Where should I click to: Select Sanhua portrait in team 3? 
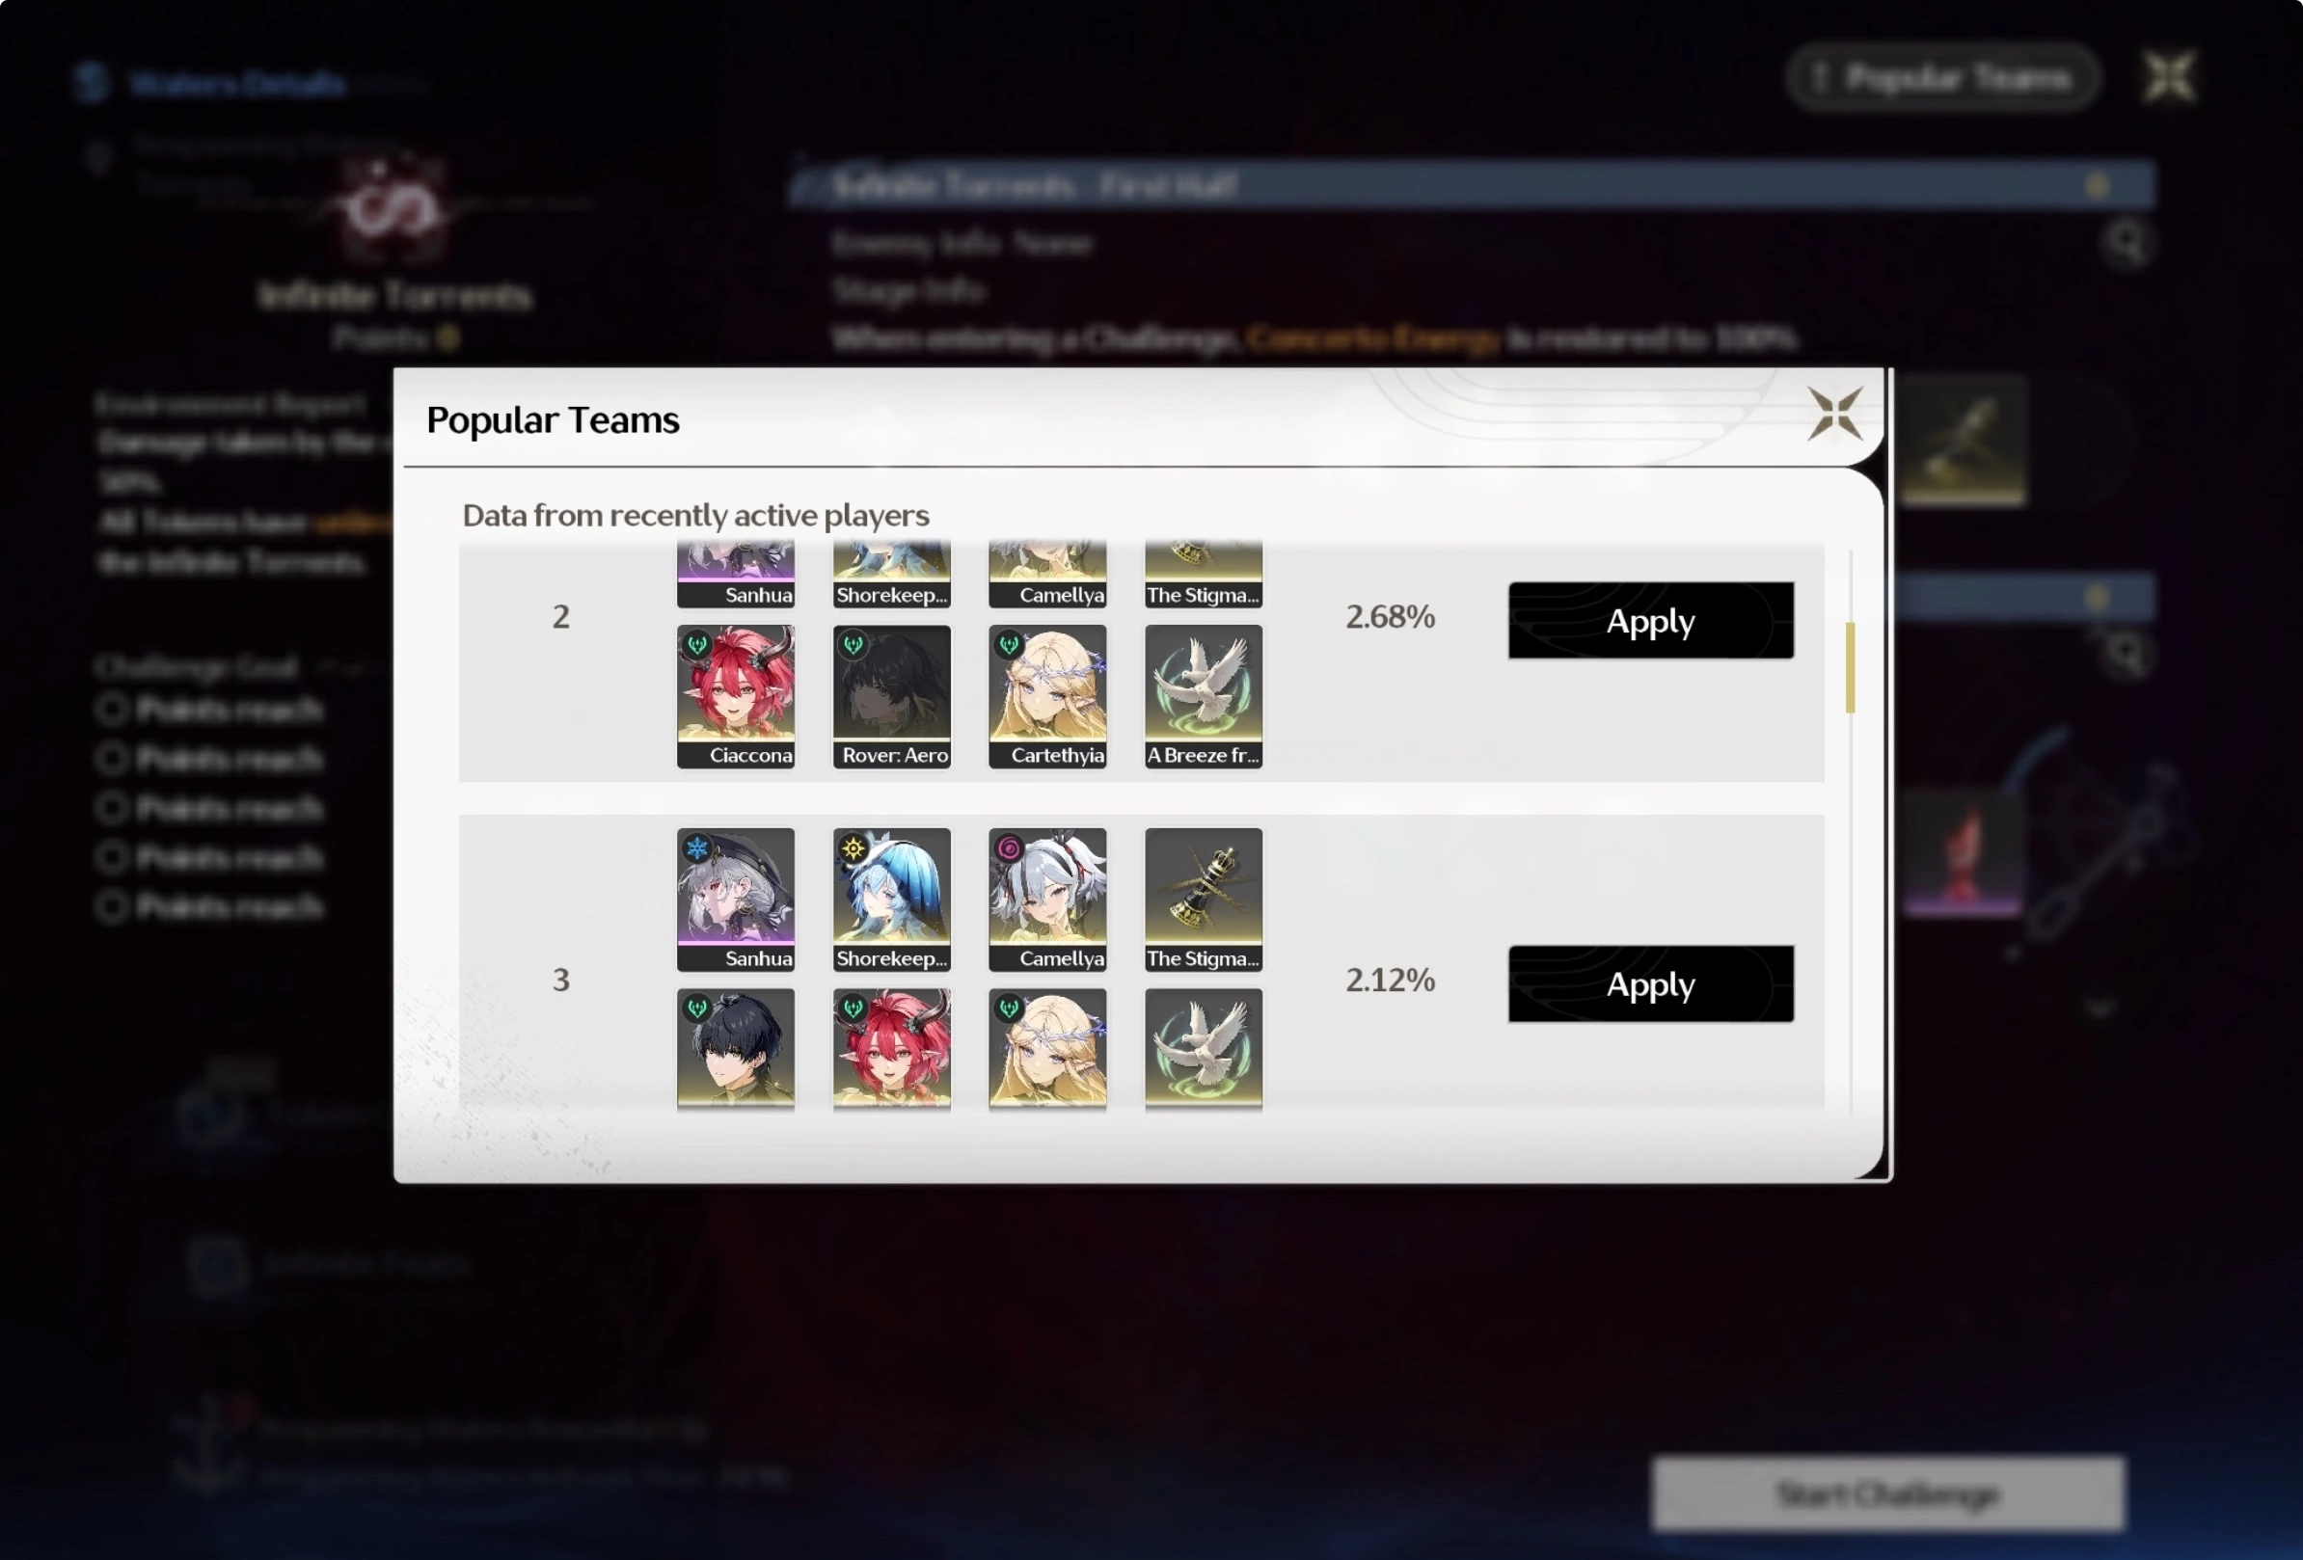[x=735, y=900]
